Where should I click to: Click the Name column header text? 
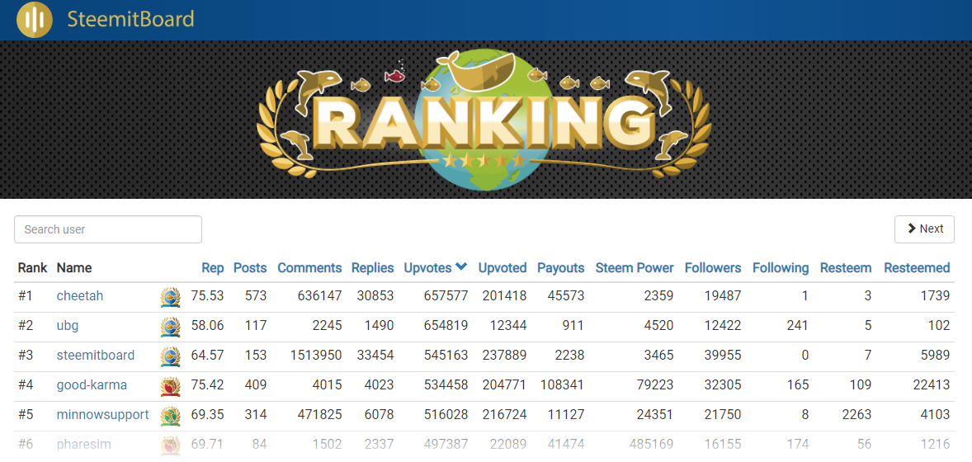pos(73,268)
